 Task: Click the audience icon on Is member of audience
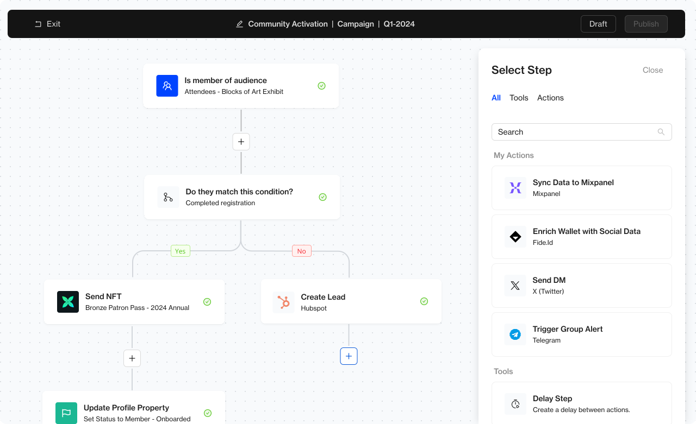point(167,86)
